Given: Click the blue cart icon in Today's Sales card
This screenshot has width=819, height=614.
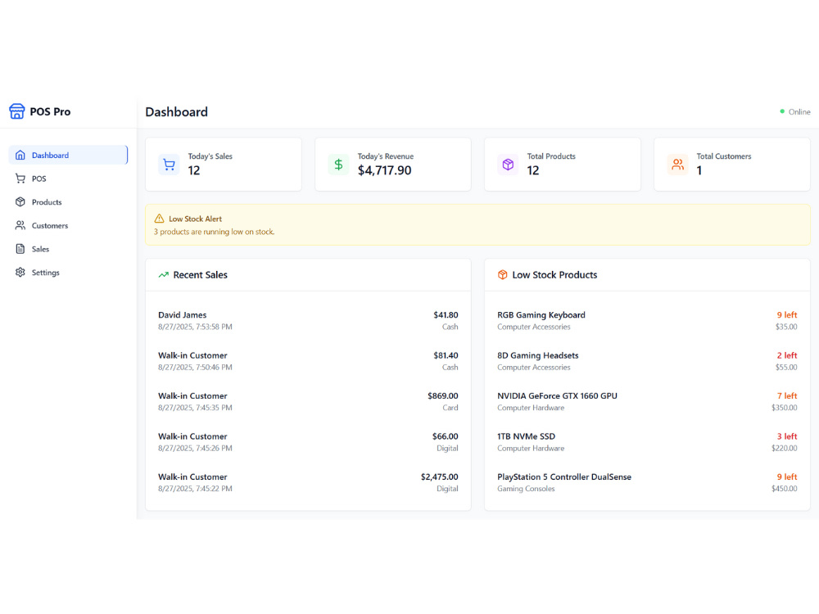Looking at the screenshot, I should (169, 165).
